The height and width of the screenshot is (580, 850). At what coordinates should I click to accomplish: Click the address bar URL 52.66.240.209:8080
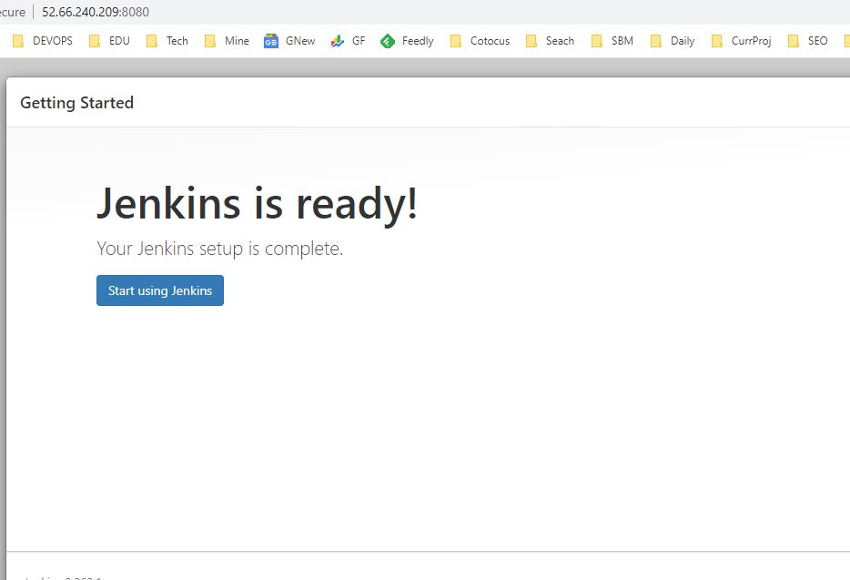point(96,12)
